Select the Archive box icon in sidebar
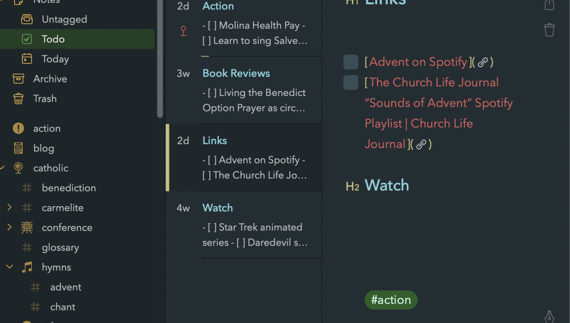The image size is (570, 323). pos(18,78)
